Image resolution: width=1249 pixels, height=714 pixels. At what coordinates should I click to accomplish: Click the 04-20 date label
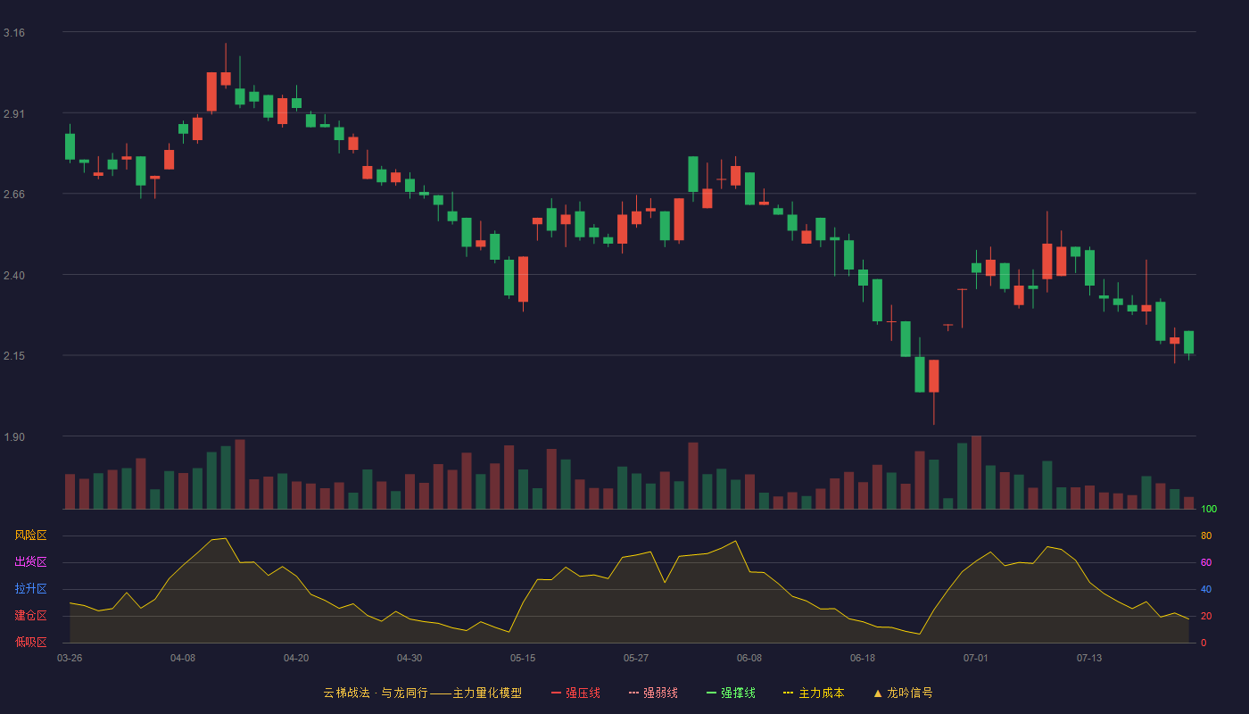click(296, 658)
